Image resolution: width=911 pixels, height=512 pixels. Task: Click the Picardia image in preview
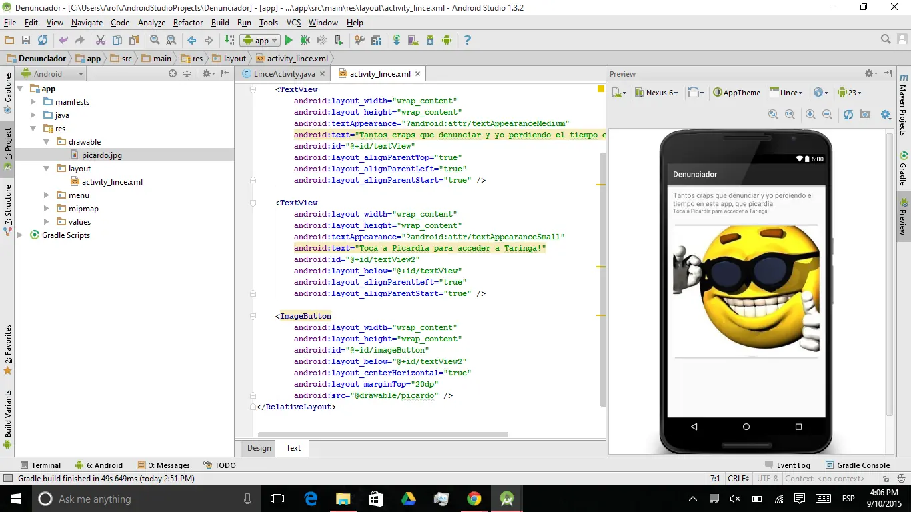(746, 291)
